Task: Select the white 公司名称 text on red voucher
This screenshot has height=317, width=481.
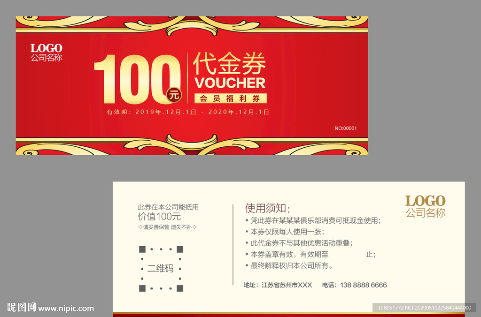Action: 47,58
